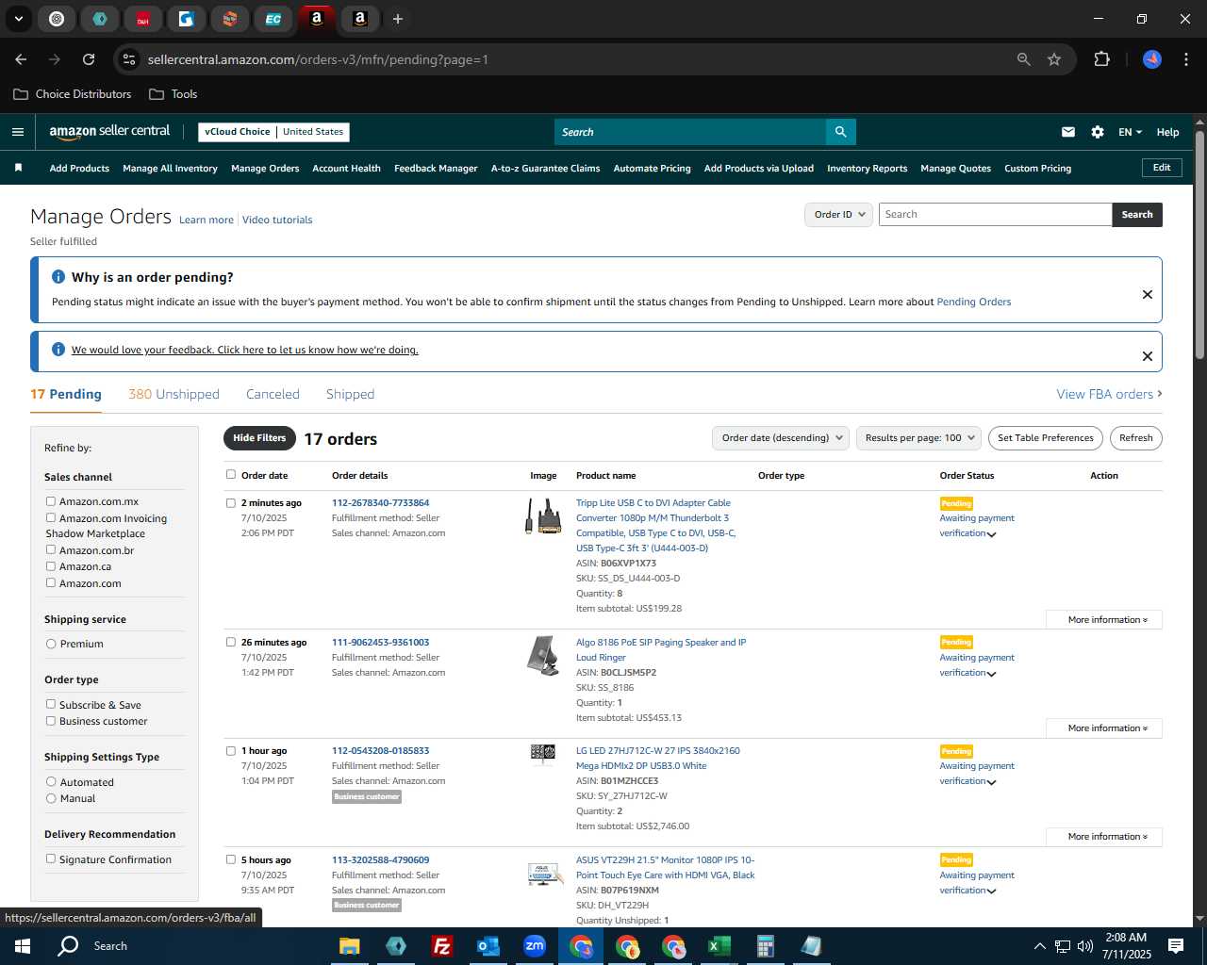Open Feedback Manager in navigation bar
Screen dimensions: 1207x965
(436, 169)
